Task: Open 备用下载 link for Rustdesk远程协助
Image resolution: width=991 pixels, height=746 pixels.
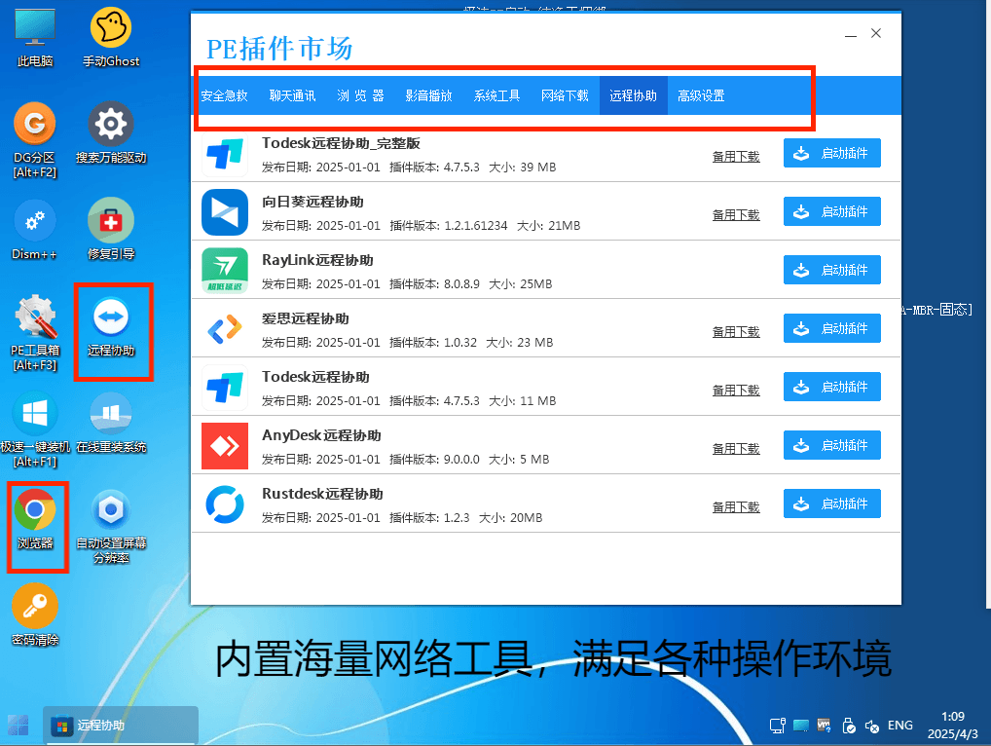Action: (x=736, y=507)
